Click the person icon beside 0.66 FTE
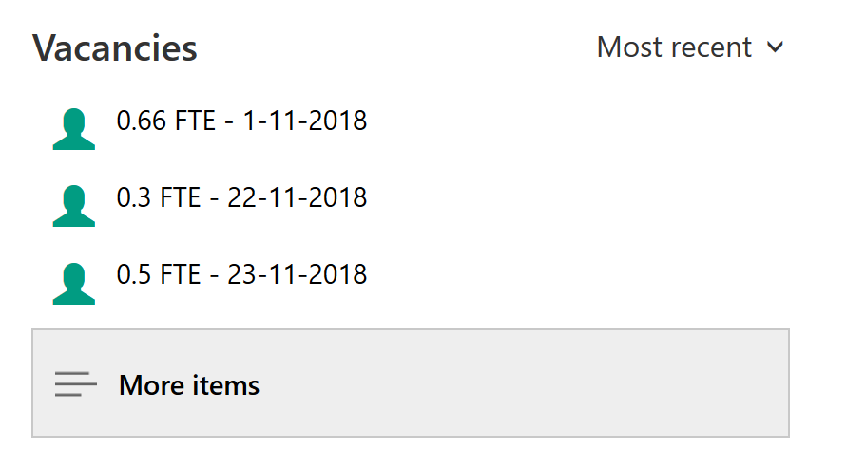Image resolution: width=846 pixels, height=466 pixels. (x=74, y=129)
